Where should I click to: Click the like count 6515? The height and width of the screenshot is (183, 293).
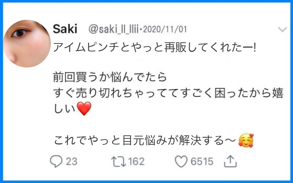(x=202, y=162)
